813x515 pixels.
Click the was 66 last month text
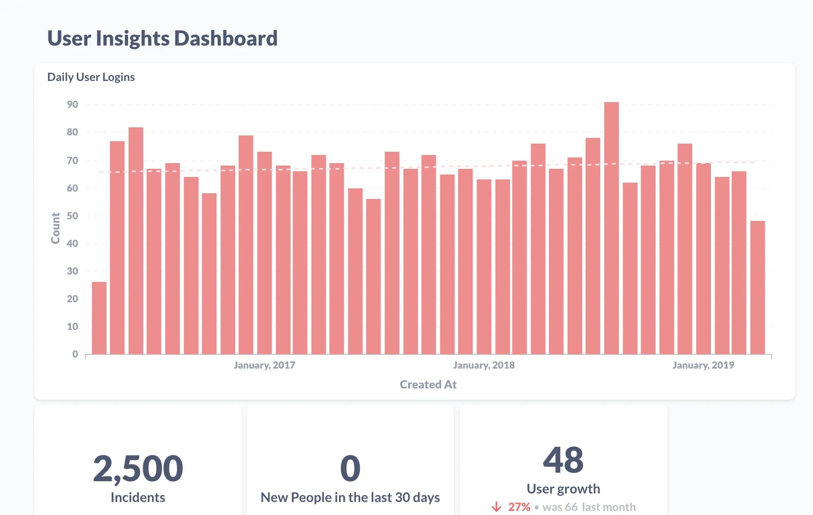coord(589,507)
